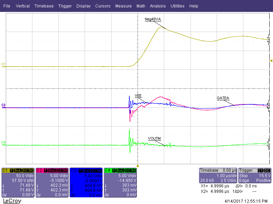This screenshot has height=204, width=273.
Task: Click the C4 ground level marker
Action: tap(3, 142)
